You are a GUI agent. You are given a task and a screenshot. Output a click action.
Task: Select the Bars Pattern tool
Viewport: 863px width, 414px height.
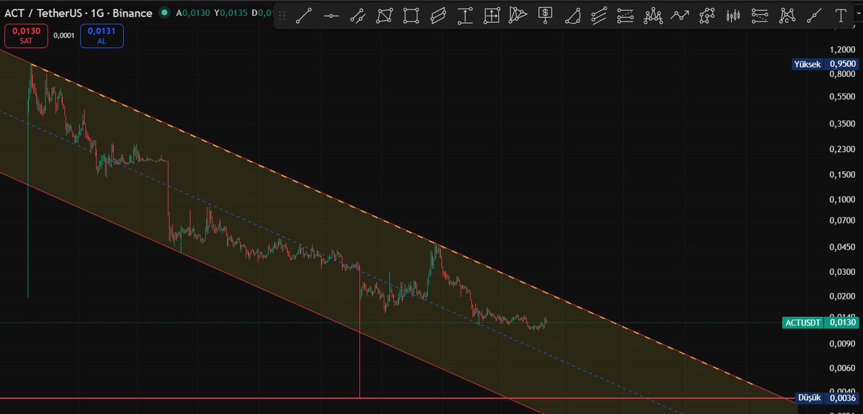pyautogui.click(x=733, y=15)
